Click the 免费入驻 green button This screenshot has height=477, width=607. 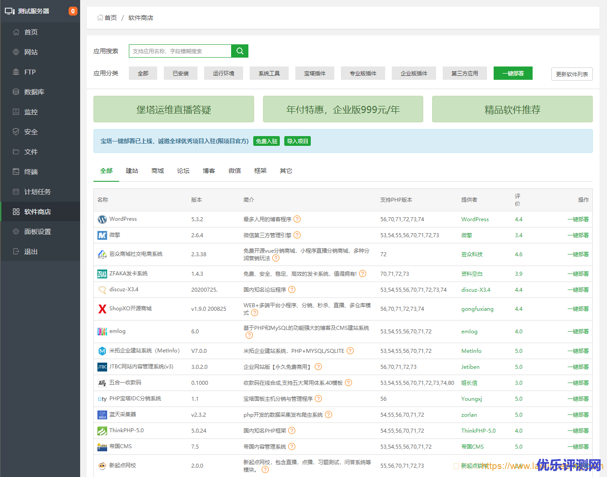coord(267,141)
